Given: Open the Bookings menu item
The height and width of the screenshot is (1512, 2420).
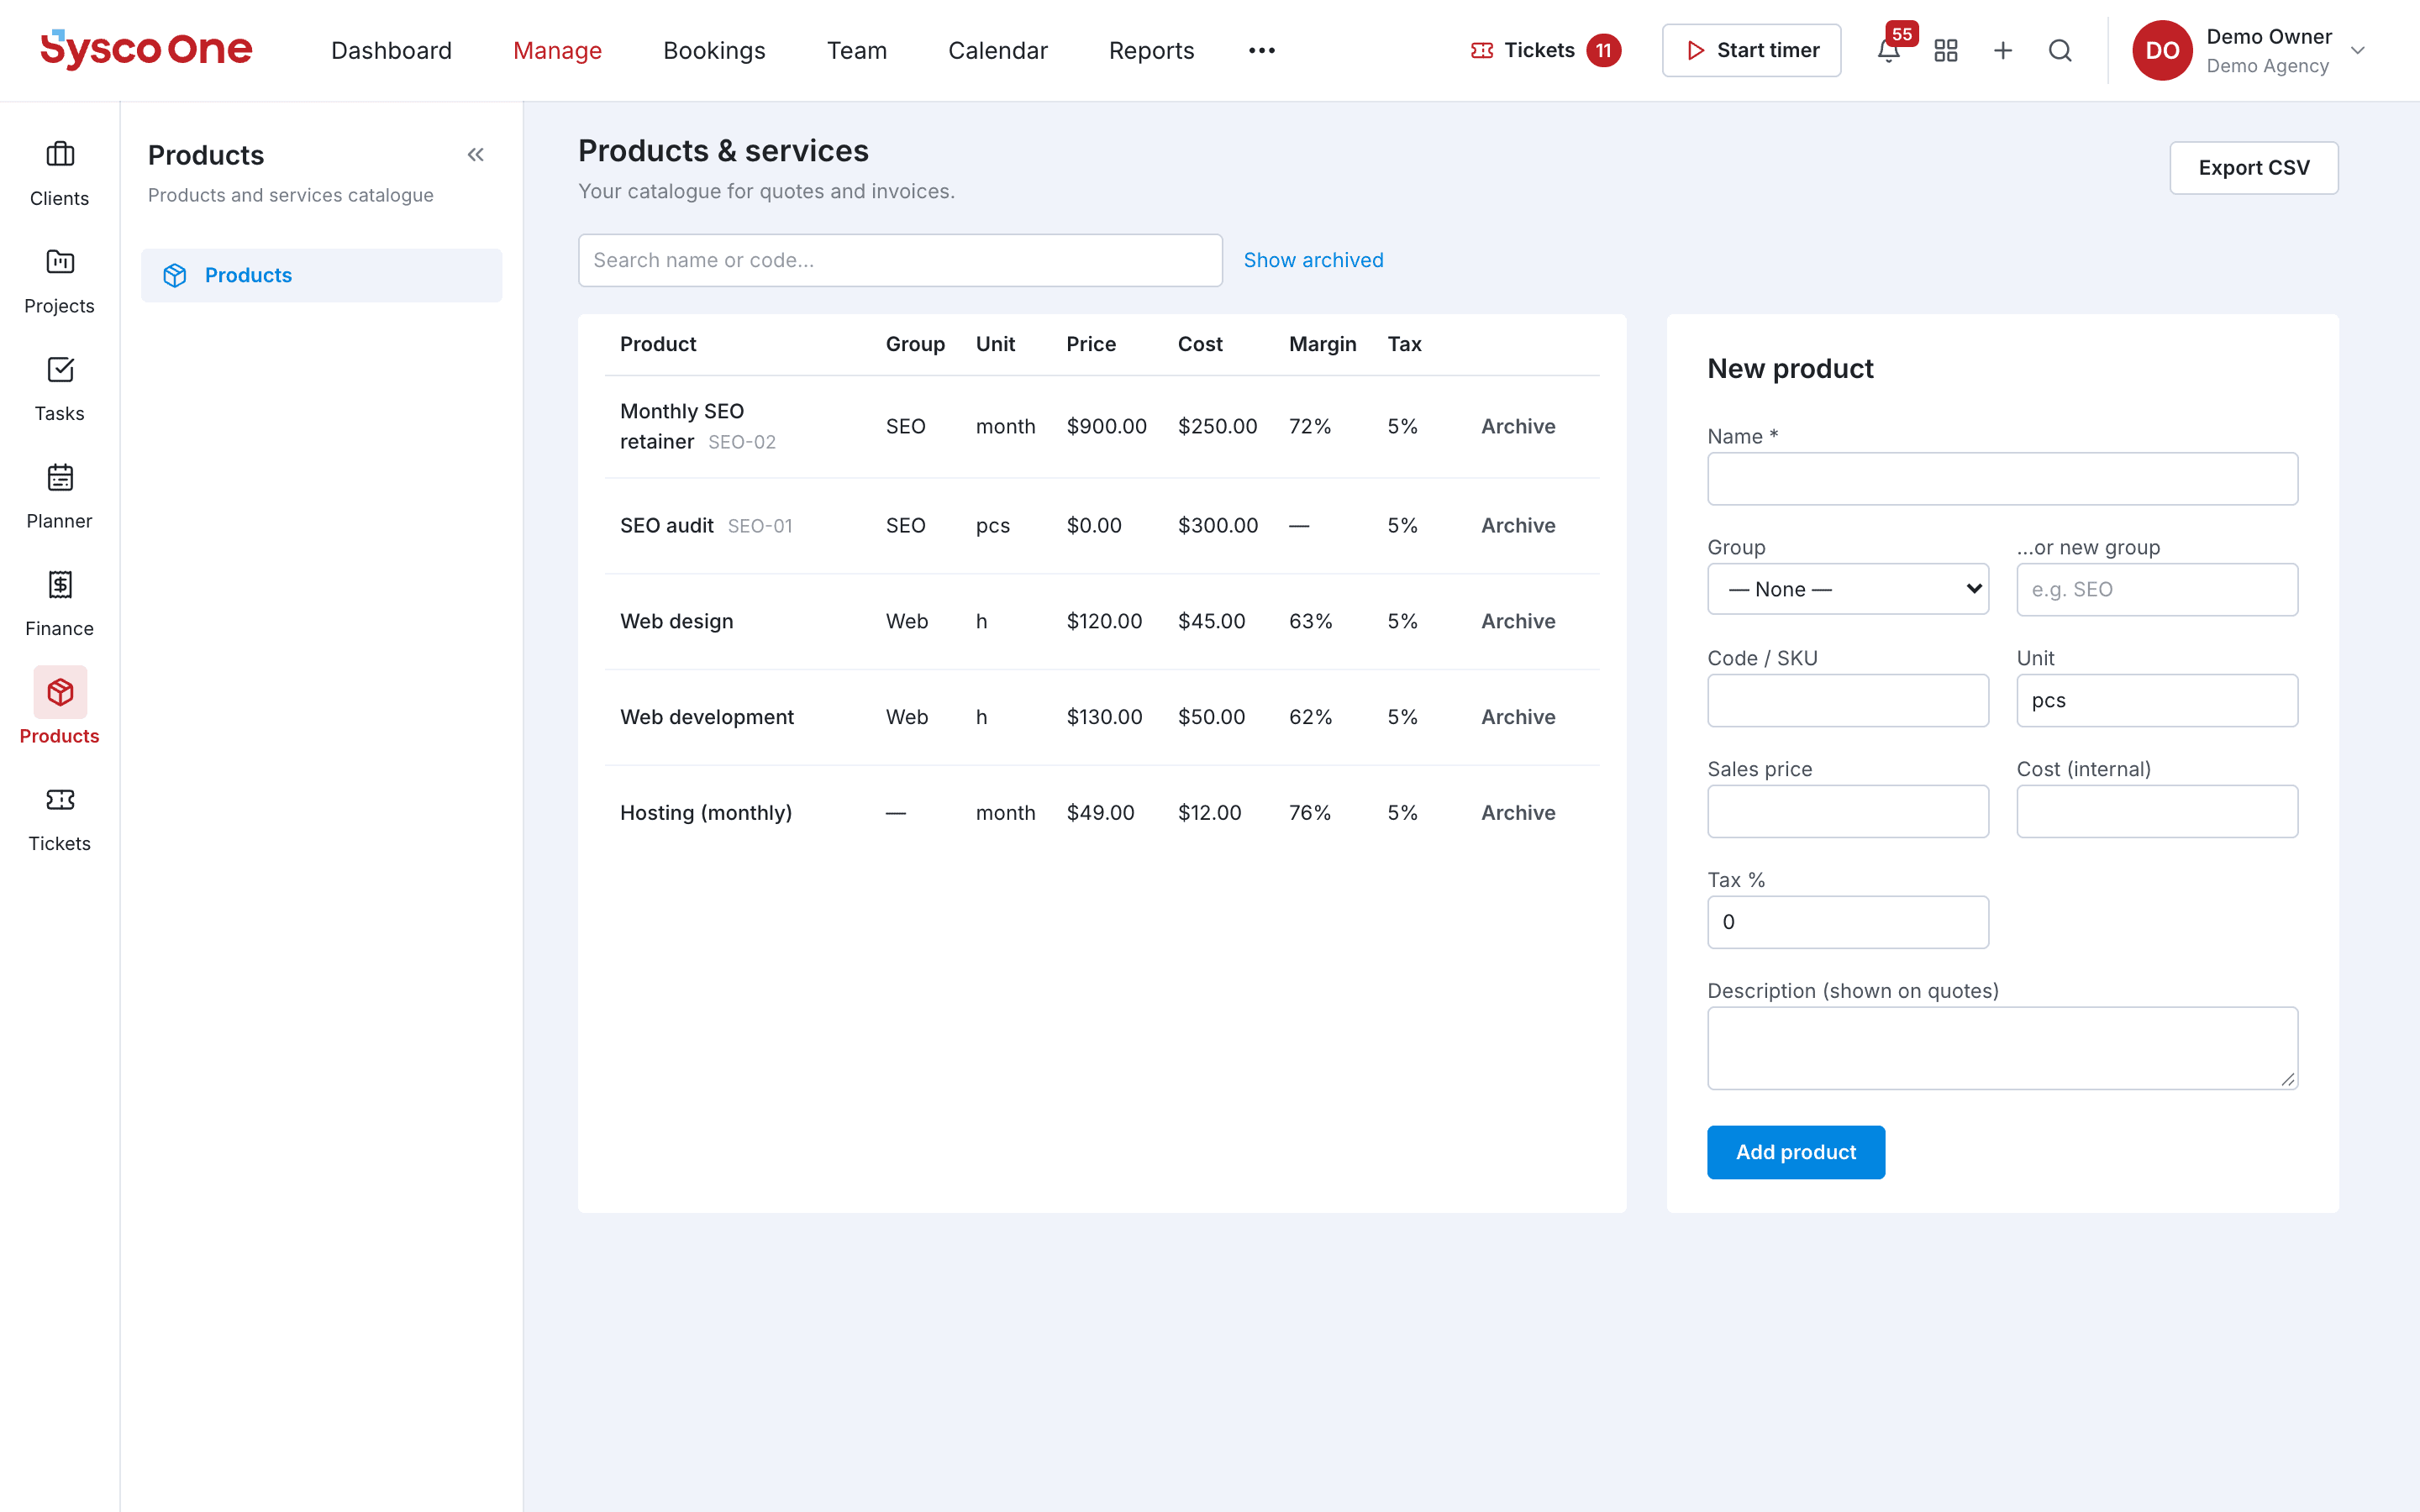Looking at the screenshot, I should tap(714, 50).
